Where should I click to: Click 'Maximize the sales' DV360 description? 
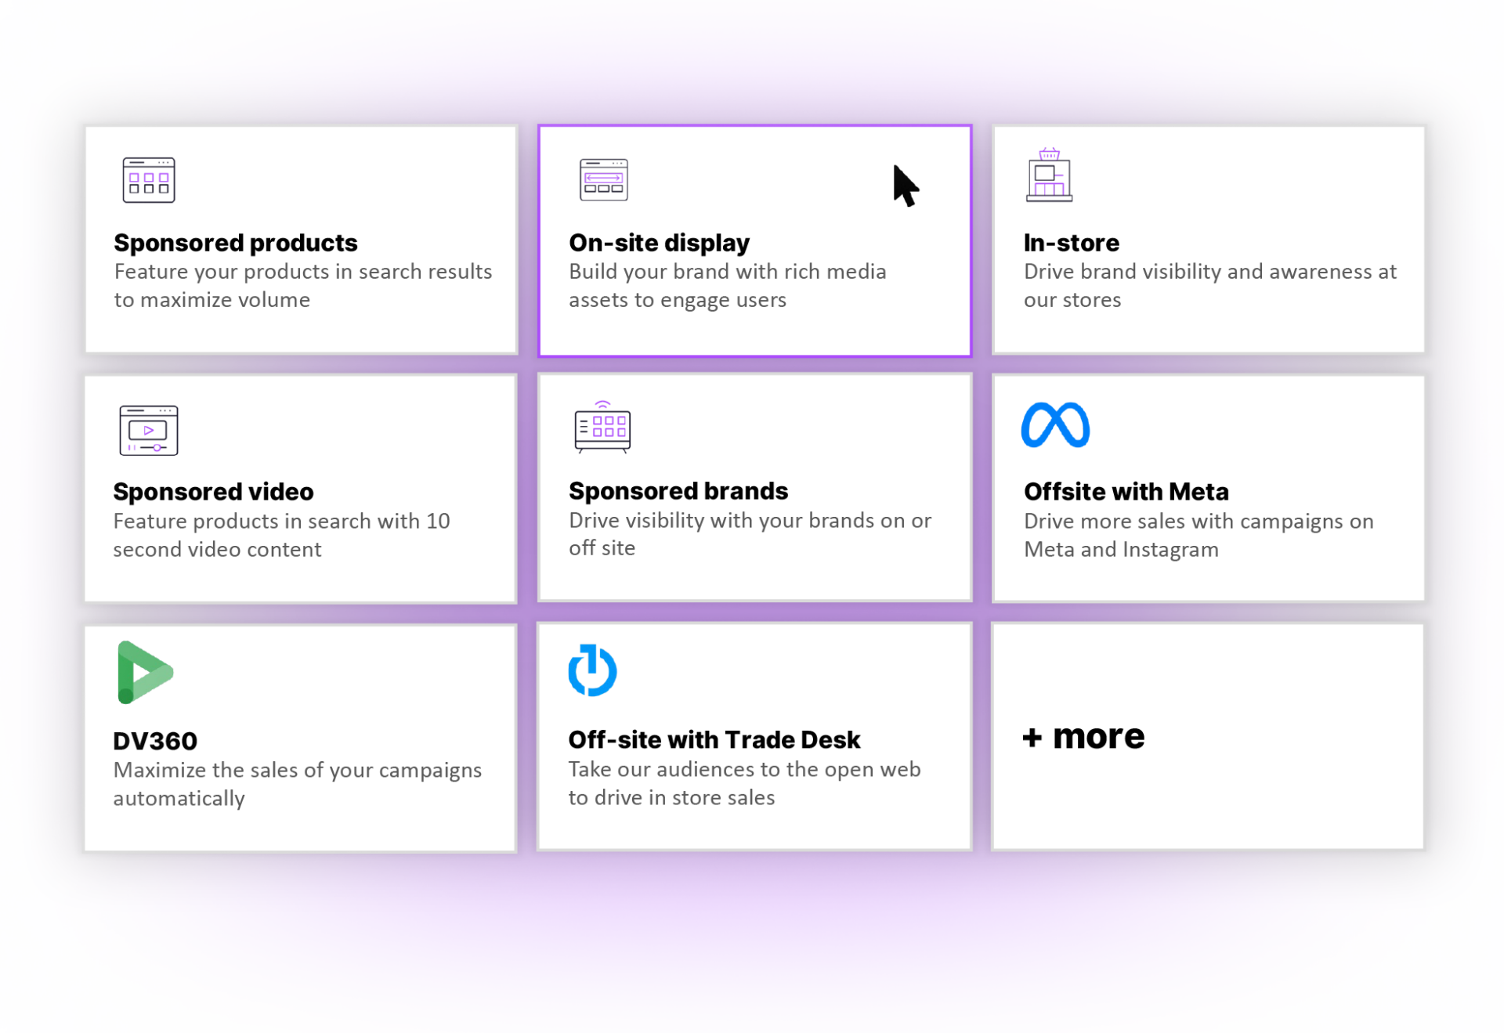[297, 784]
